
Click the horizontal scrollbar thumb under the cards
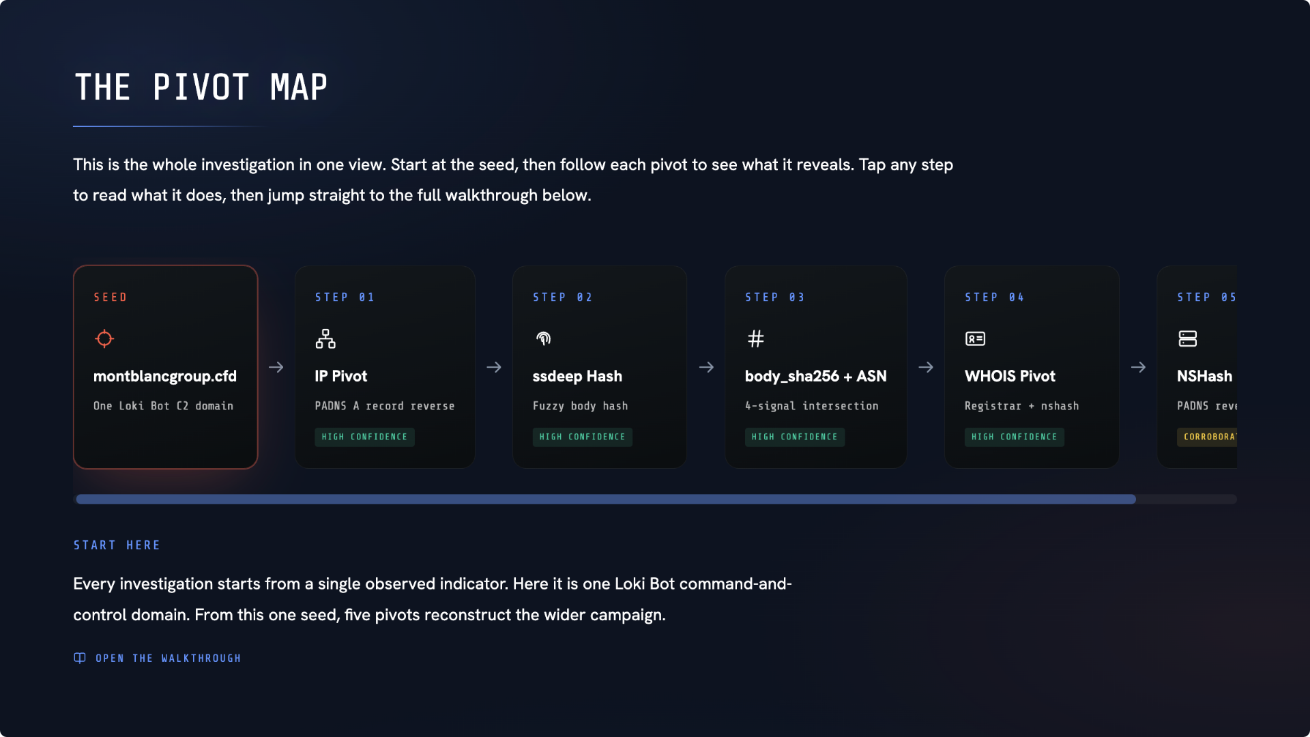pyautogui.click(x=606, y=500)
